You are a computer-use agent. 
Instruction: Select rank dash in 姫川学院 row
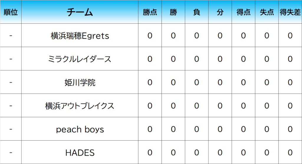[11, 82]
